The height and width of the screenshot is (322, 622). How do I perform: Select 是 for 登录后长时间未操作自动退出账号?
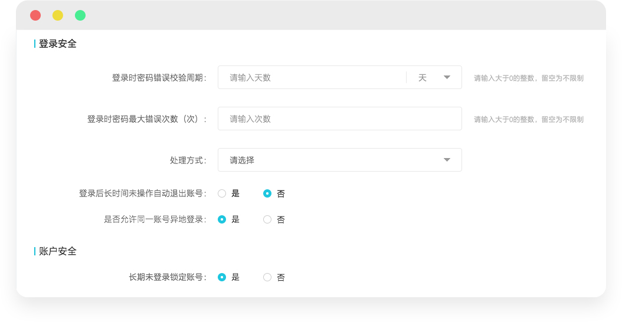(222, 193)
